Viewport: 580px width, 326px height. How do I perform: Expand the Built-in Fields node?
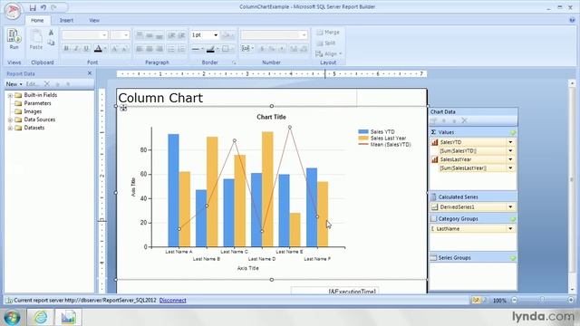(x=10, y=95)
